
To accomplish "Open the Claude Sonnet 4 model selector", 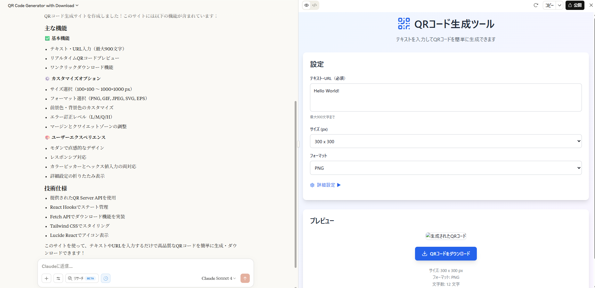I will (219, 278).
